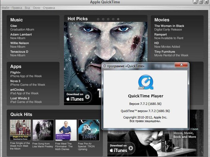The image size is (210, 157).
Task: Click the Quick Hits heading
Action: (21, 114)
